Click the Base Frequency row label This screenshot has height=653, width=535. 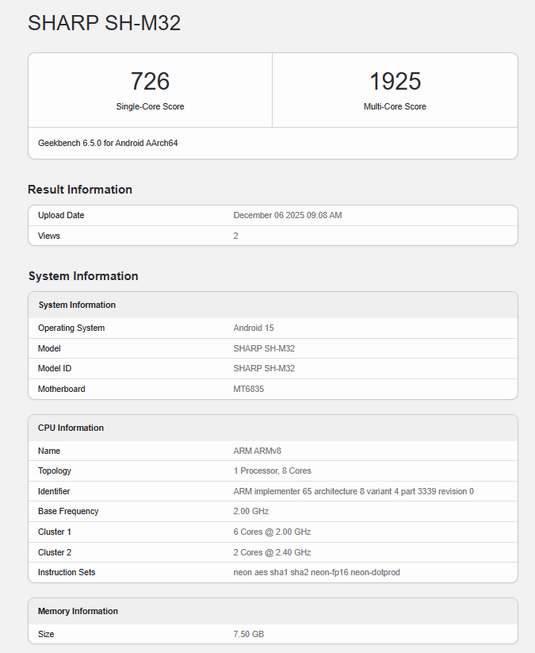click(68, 511)
